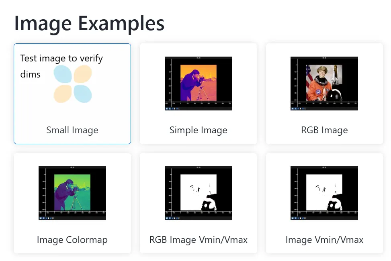Click the top-right orange petal of the logo

pos(83,74)
